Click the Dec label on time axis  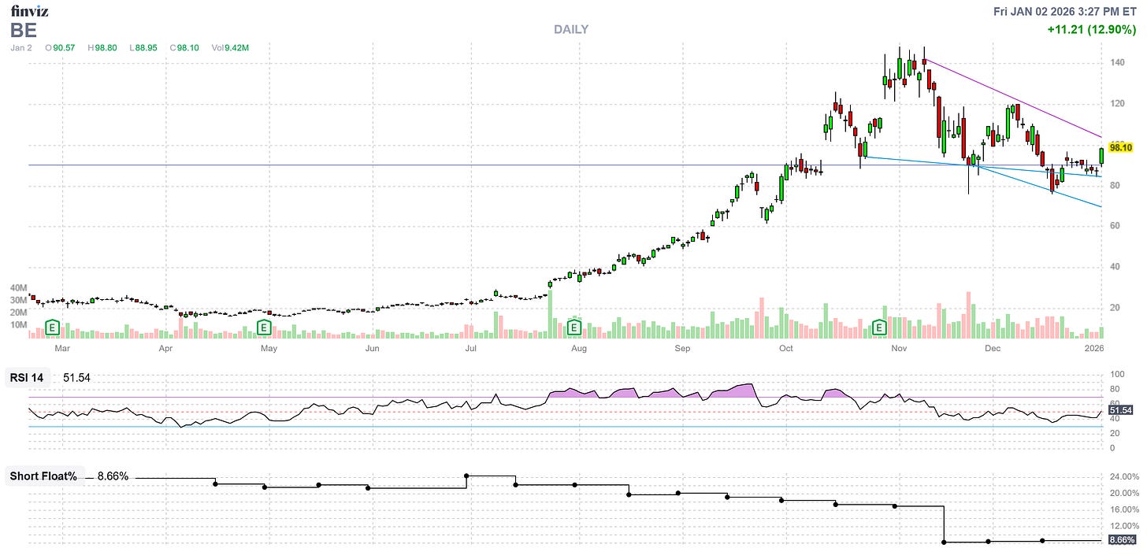(x=992, y=347)
